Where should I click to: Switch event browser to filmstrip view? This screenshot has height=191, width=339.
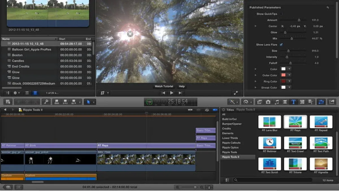pyautogui.click(x=27, y=93)
